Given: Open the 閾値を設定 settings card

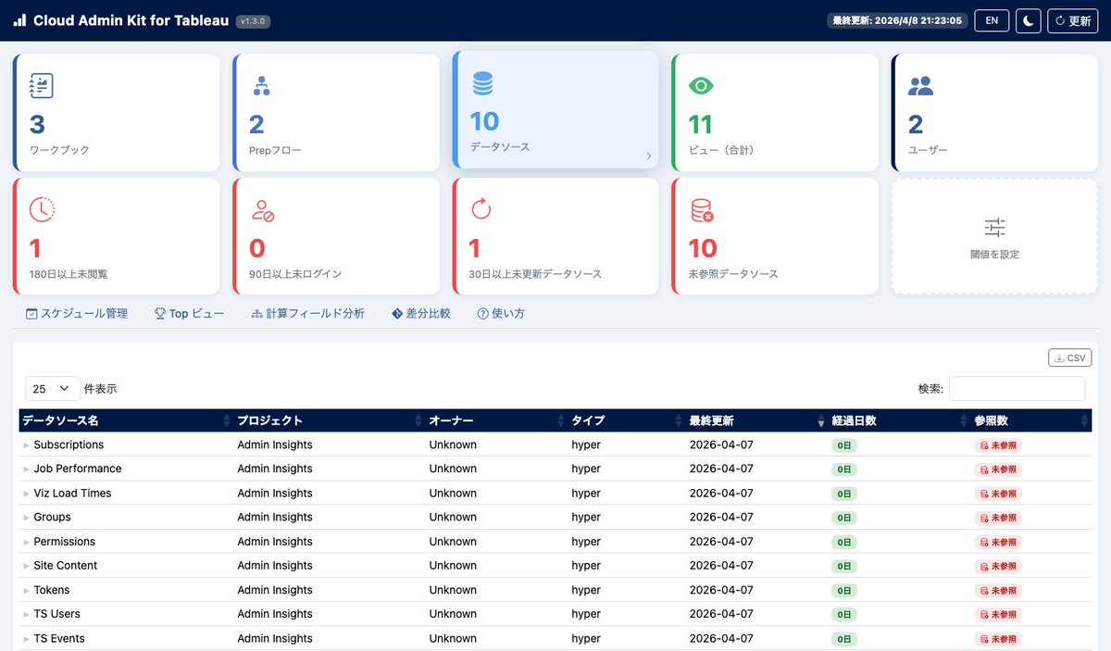Looking at the screenshot, I should pos(994,236).
